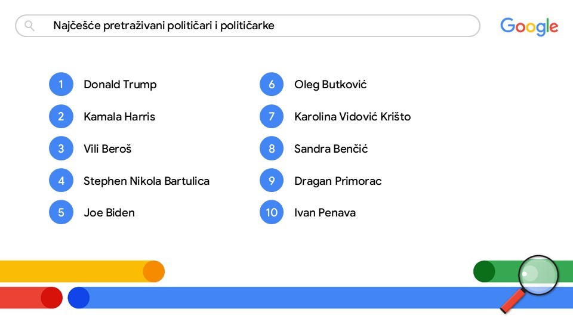Click the search magnifier icon in search bar
The height and width of the screenshot is (322, 573).
pyautogui.click(x=30, y=26)
